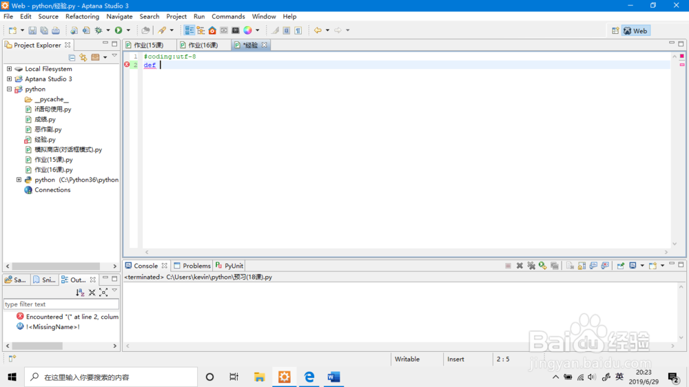Screen dimensions: 689x387
Task: Open dropdown arrow next to Run button
Action: [x=128, y=30]
